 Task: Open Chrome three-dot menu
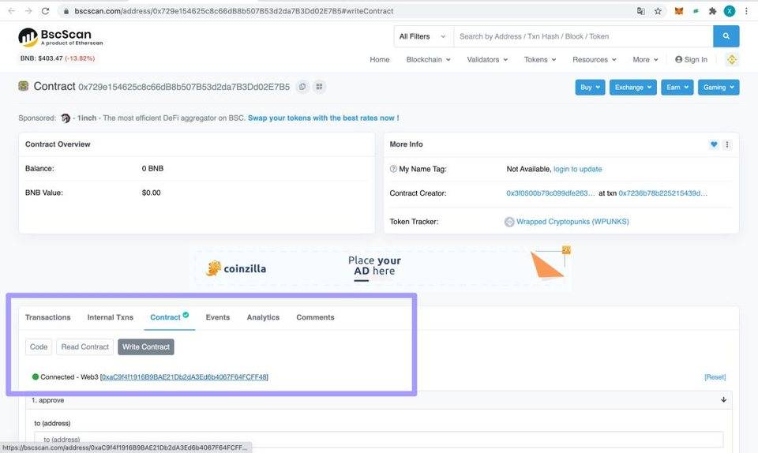coord(746,10)
